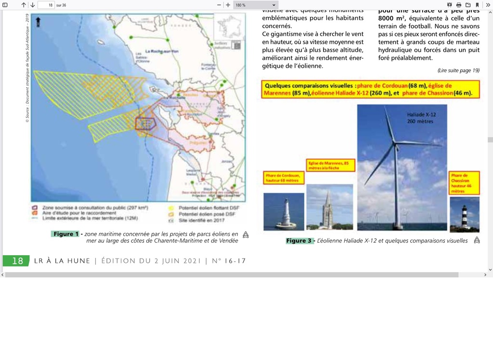Click the Marennes church photo
493x352 pixels.
tap(330, 207)
